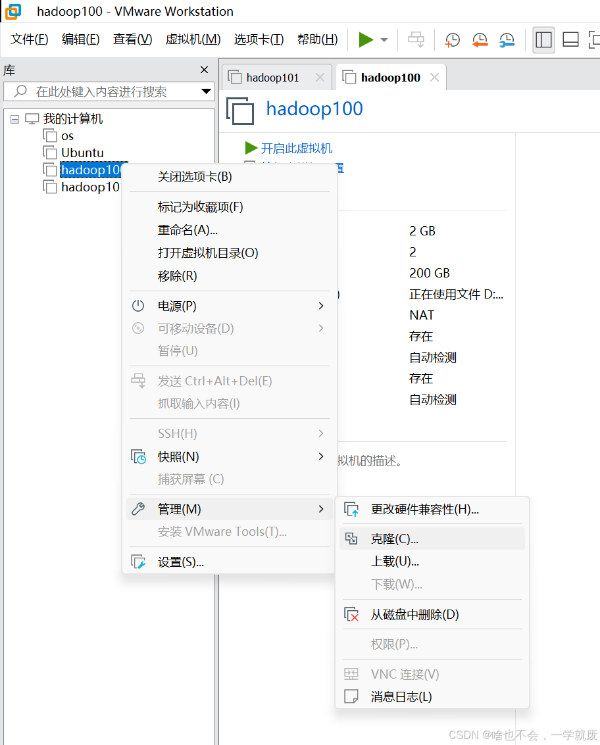Click the settings icon beside 设置(S)
This screenshot has height=745, width=600.
138,562
